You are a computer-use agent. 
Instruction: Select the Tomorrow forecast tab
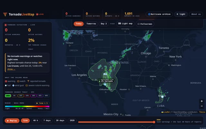pos(91,24)
